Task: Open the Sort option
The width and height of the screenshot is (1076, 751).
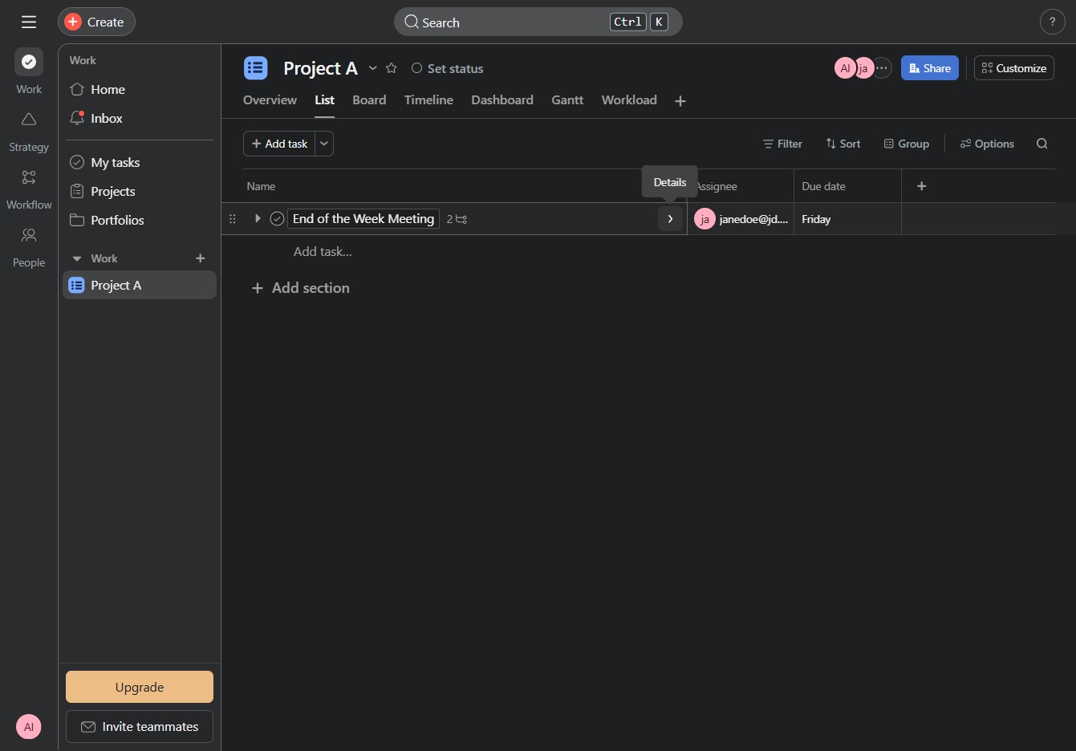Action: (843, 144)
